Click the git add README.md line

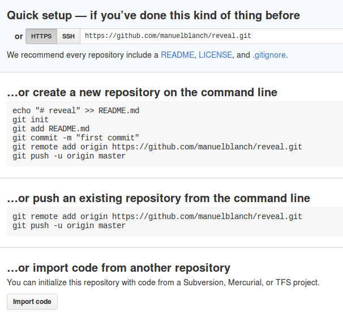(51, 128)
